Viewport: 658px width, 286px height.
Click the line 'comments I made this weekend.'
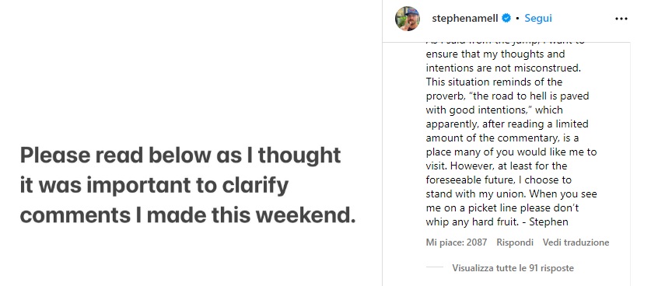[187, 215]
